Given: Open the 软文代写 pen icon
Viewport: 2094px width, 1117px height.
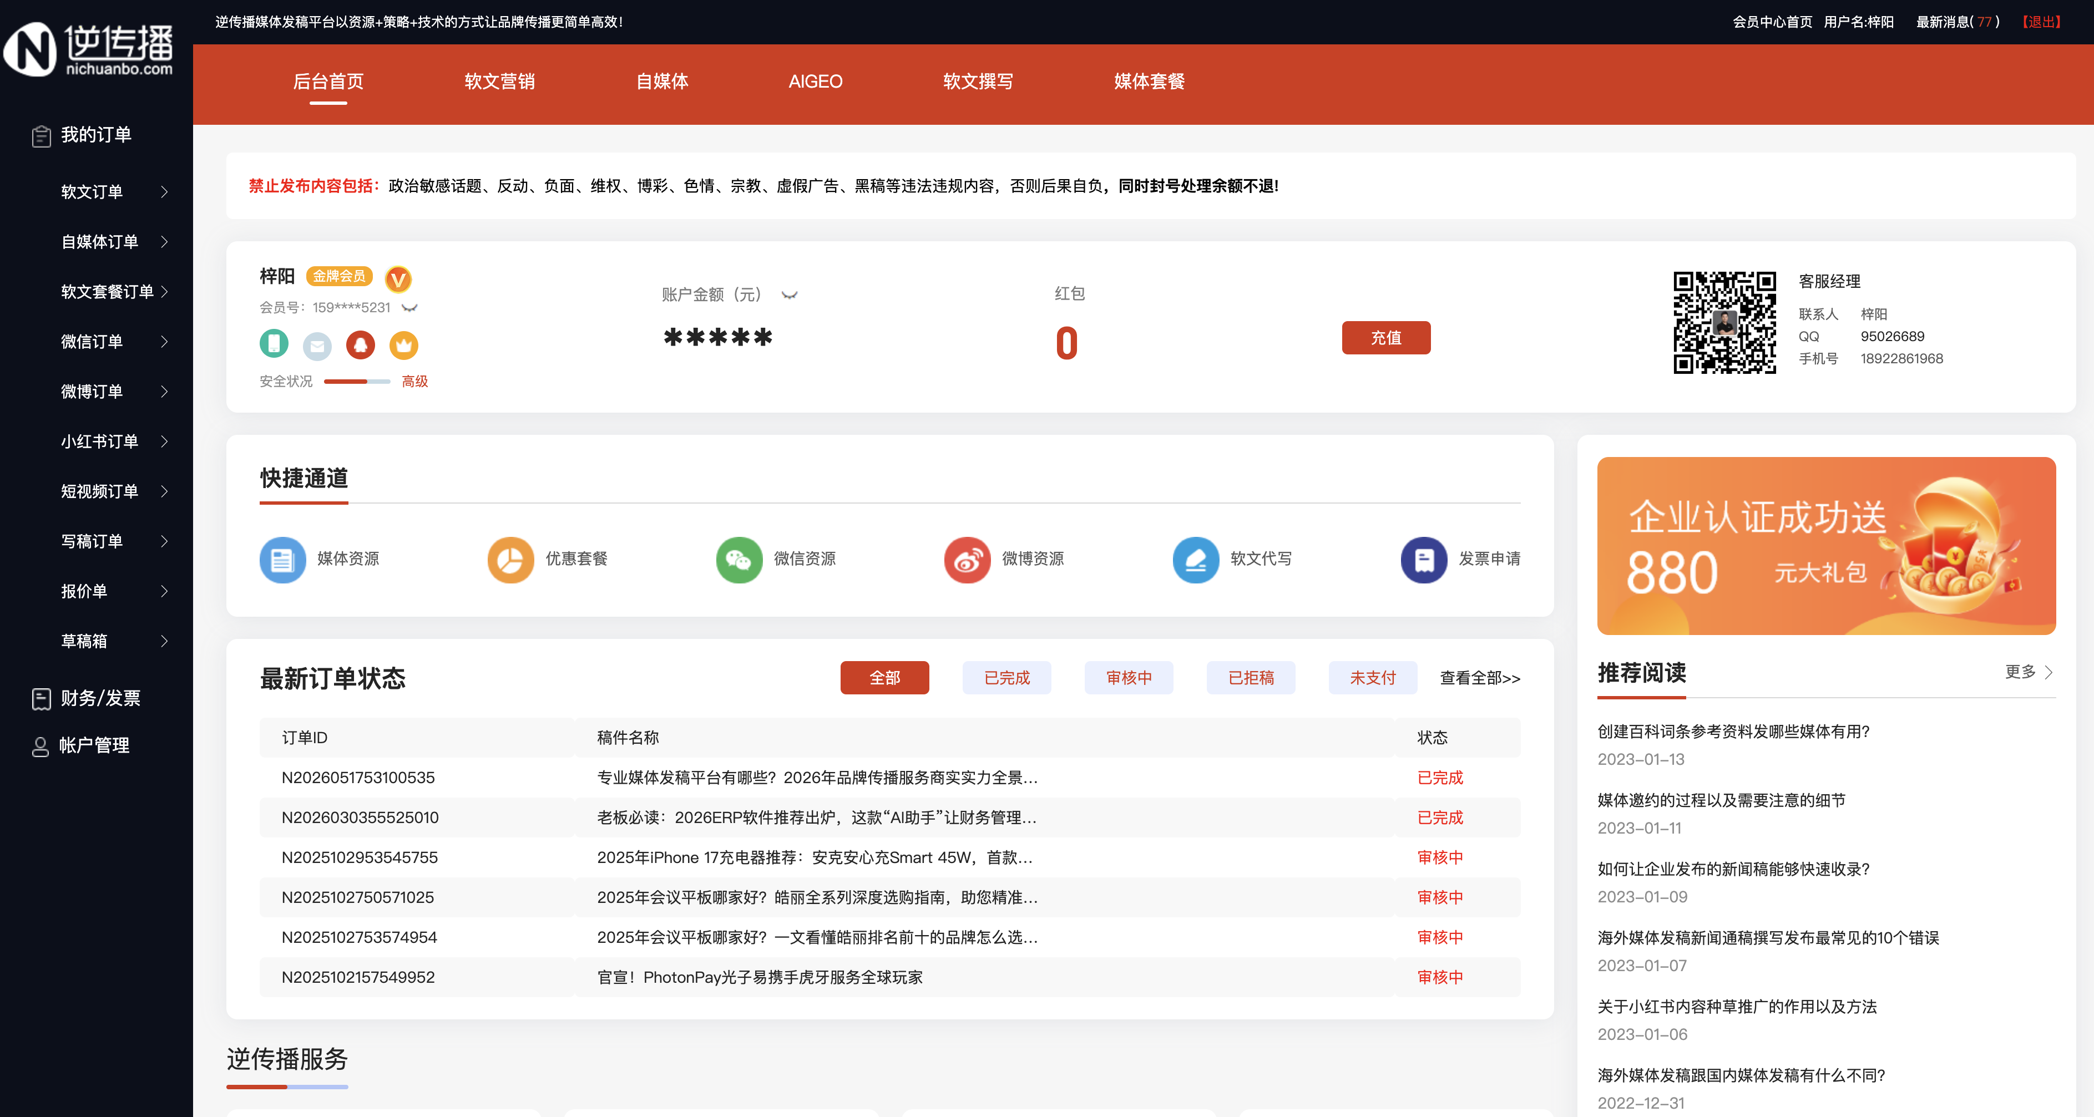Looking at the screenshot, I should pyautogui.click(x=1196, y=560).
